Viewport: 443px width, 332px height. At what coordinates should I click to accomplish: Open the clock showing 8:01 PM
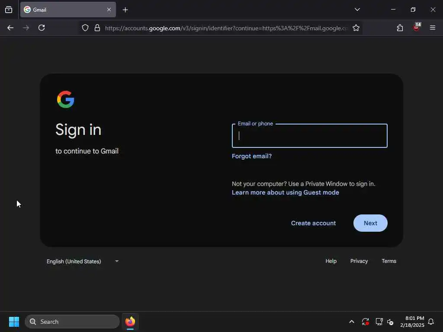412,322
